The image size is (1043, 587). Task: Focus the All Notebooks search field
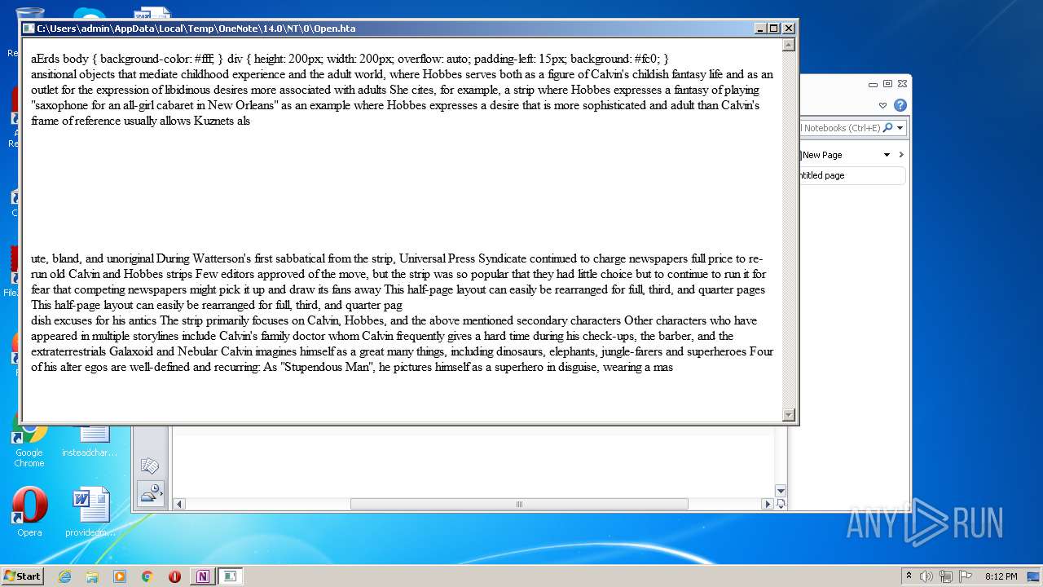(x=839, y=128)
